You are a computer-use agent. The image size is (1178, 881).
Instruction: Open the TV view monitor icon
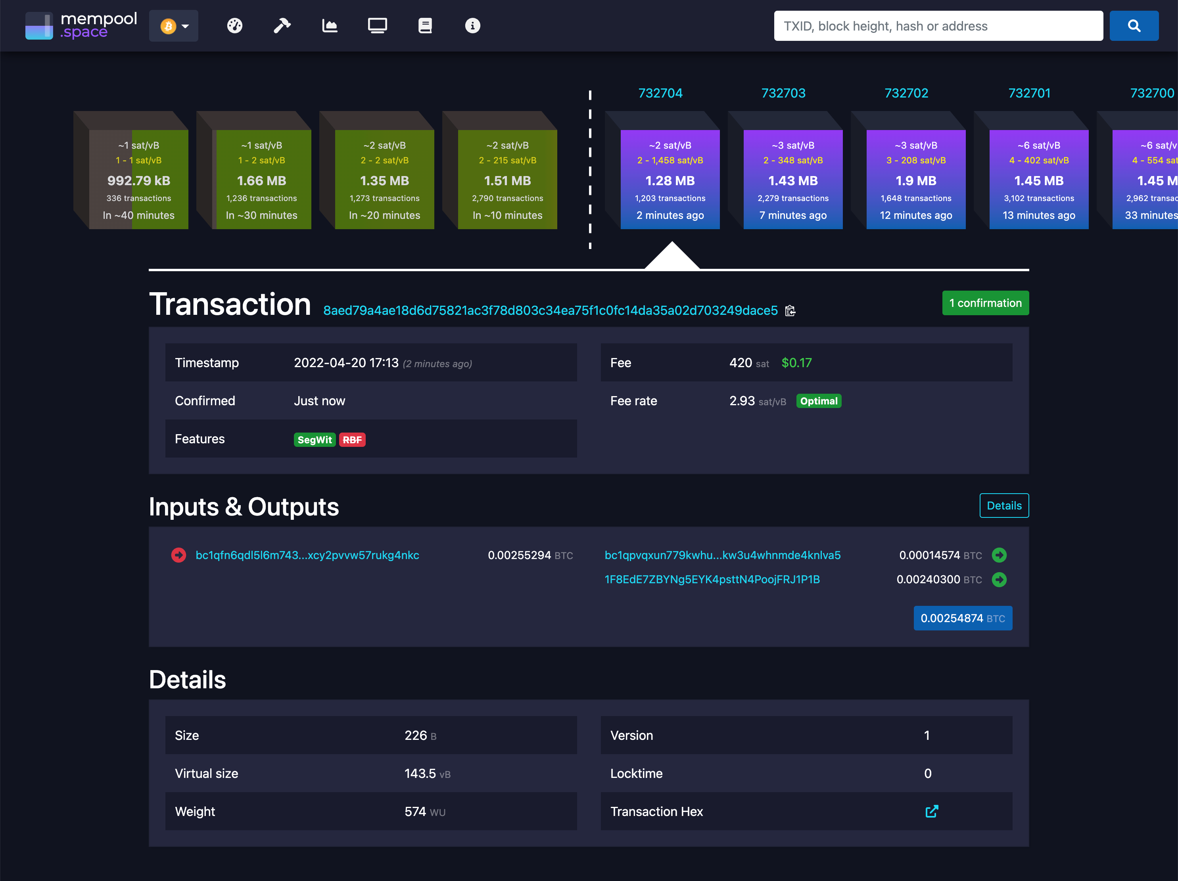[378, 25]
